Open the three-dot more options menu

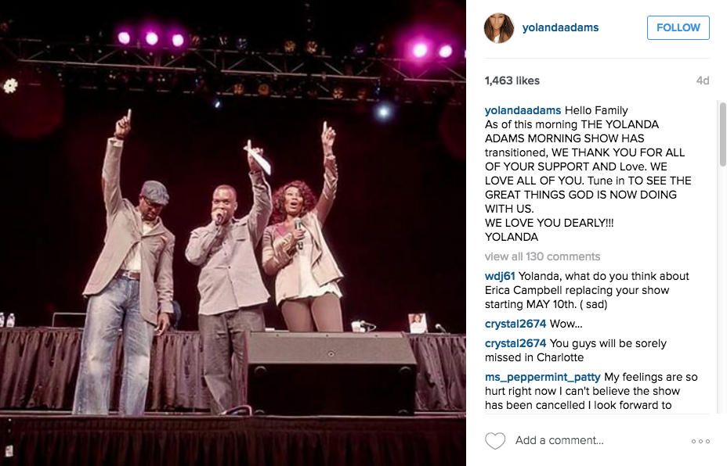pyautogui.click(x=700, y=441)
